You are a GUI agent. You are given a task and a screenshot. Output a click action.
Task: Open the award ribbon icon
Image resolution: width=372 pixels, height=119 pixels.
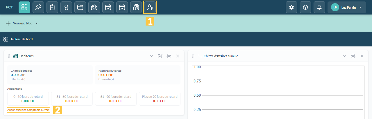(x=66, y=7)
